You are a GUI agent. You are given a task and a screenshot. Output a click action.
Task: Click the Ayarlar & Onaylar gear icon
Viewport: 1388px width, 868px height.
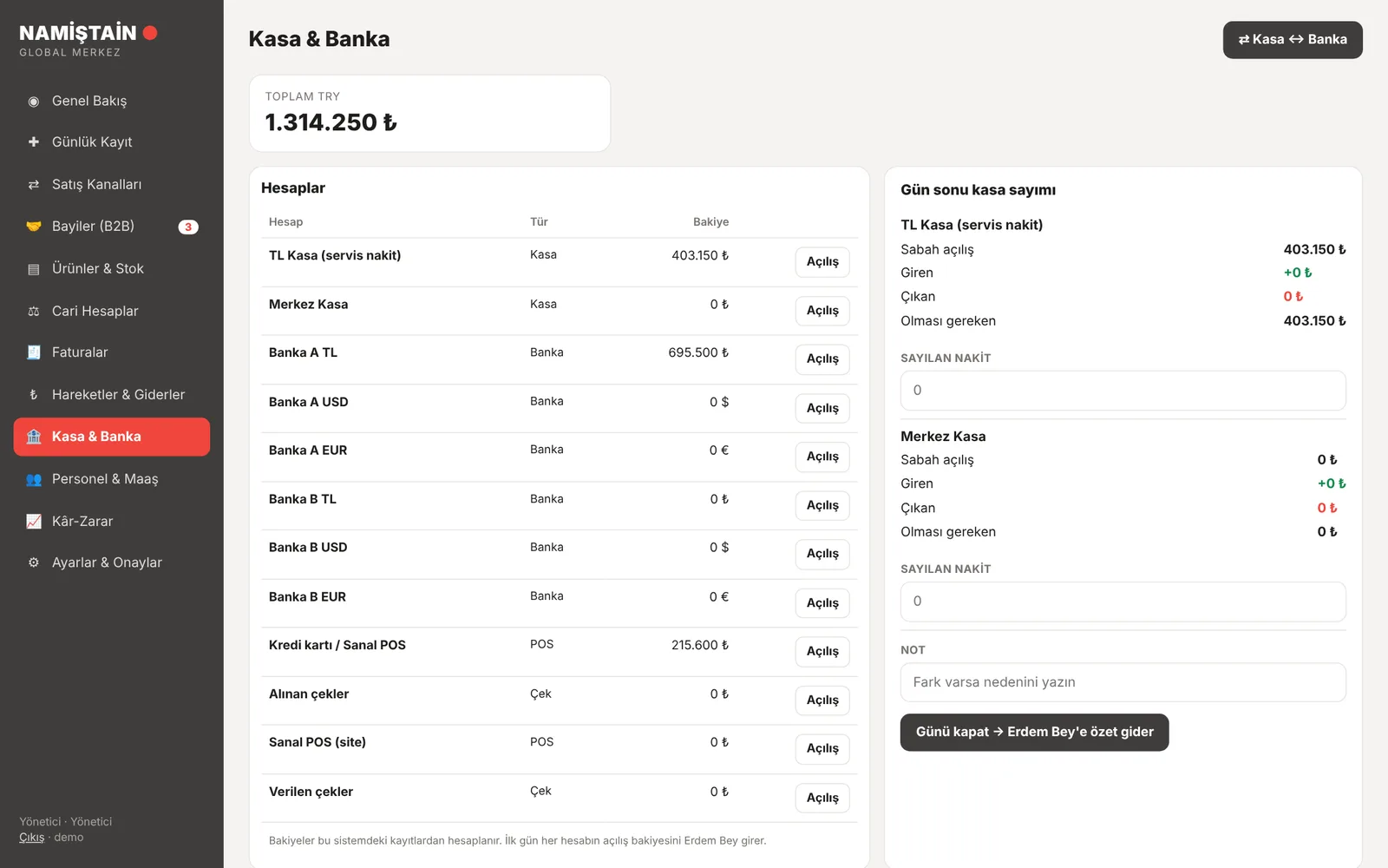click(34, 562)
